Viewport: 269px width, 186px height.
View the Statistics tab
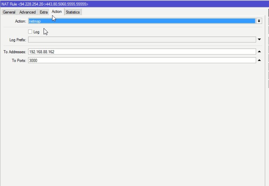[73, 12]
